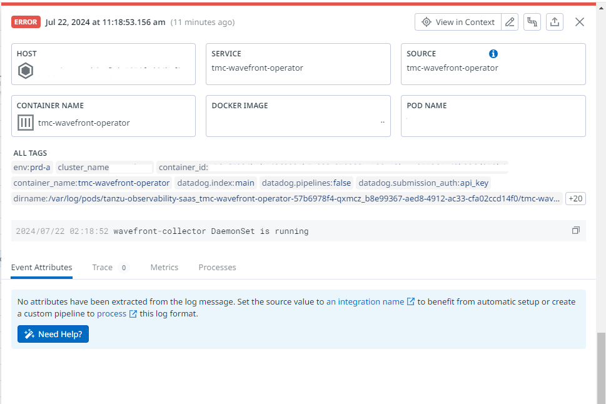
Task: Select the Event Attributes tab
Action: click(x=41, y=267)
